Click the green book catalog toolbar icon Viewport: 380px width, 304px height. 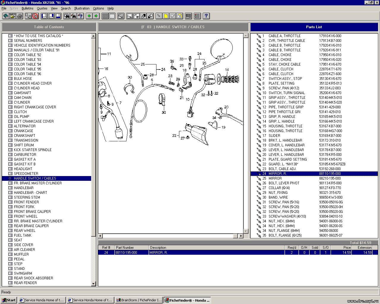coord(6,16)
